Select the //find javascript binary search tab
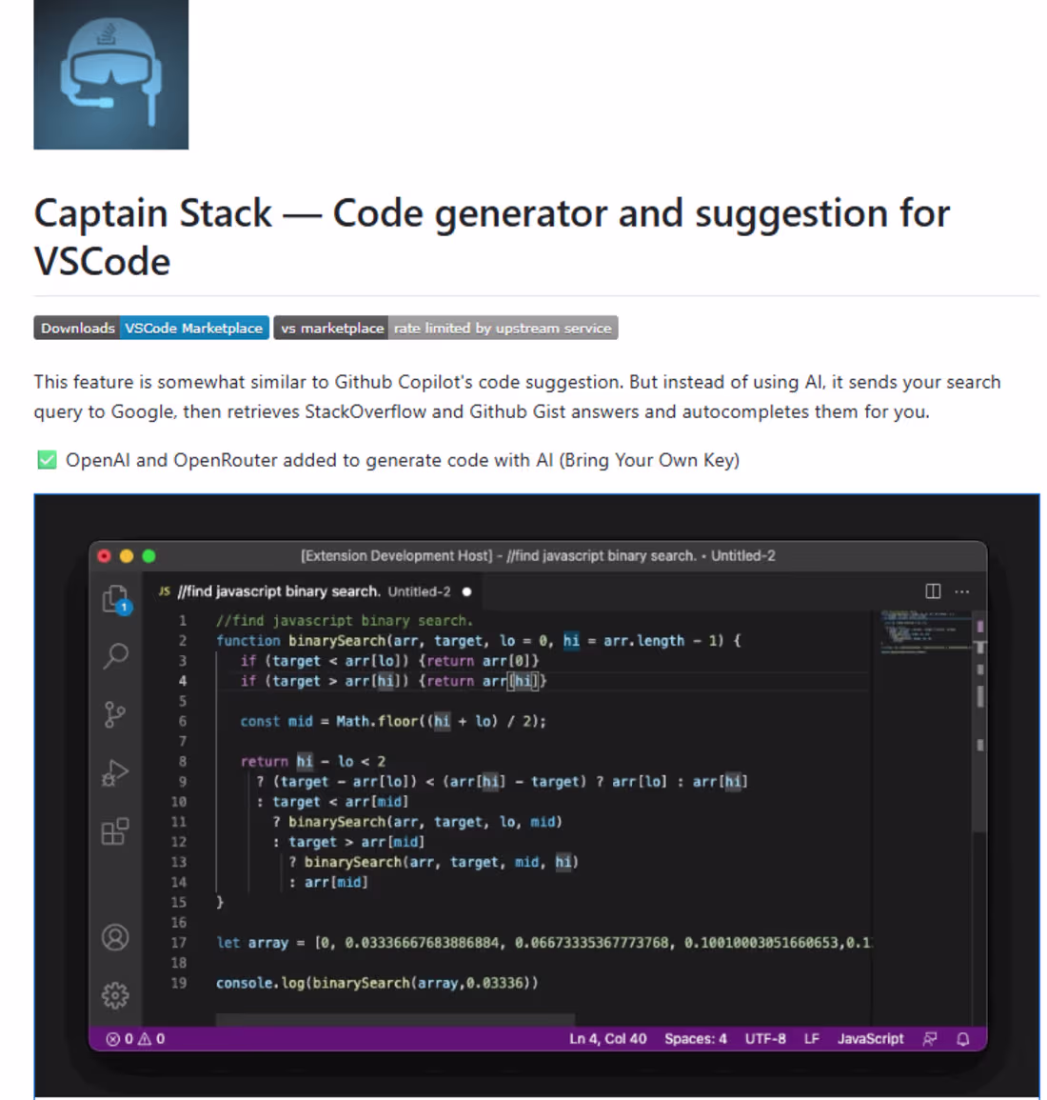The height and width of the screenshot is (1100, 1047). [314, 591]
